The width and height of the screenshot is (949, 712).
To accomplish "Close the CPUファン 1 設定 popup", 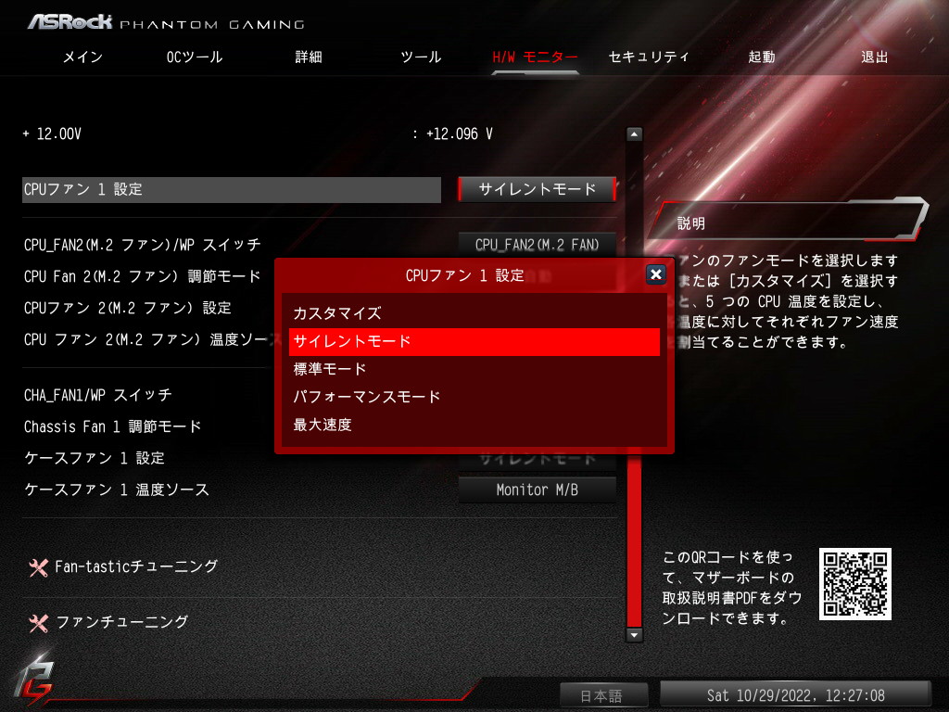I will pos(655,274).
